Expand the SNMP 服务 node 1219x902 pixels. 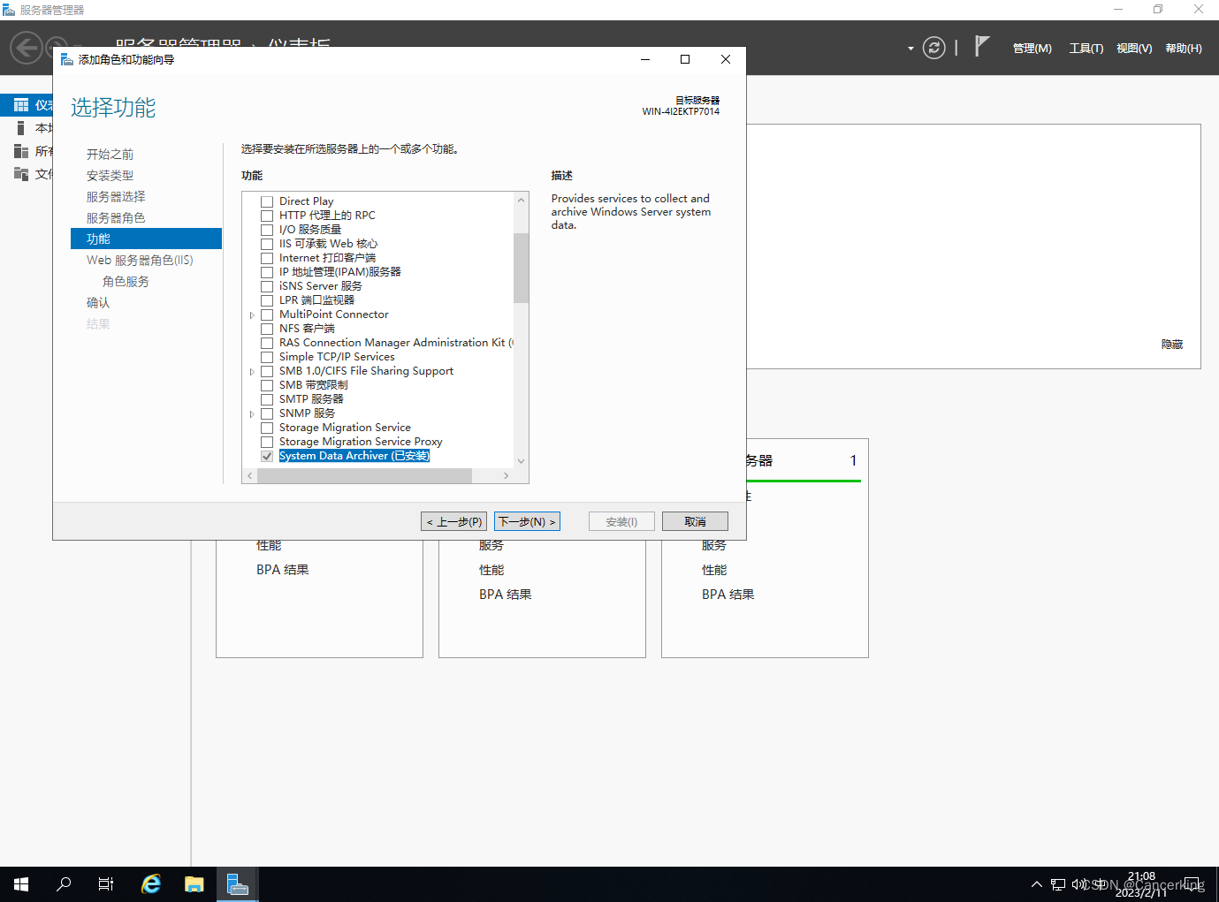click(252, 414)
